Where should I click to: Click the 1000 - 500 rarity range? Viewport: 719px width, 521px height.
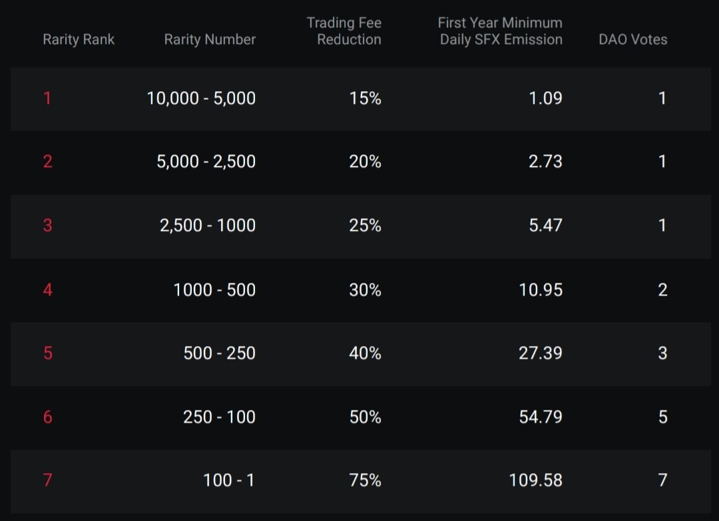(x=214, y=289)
